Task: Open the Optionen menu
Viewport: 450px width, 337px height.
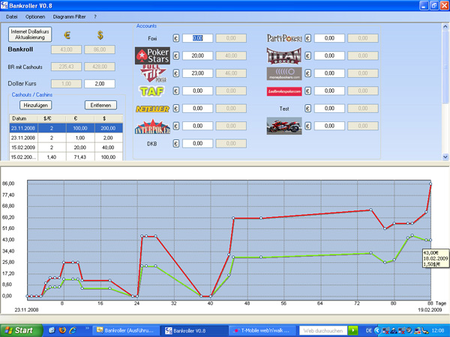Action: pos(35,17)
